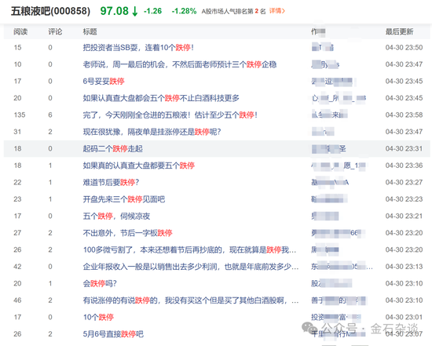Click author name of '会跌停吗？' post
Image resolution: width=432 pixels, height=346 pixels.
pyautogui.click(x=331, y=283)
